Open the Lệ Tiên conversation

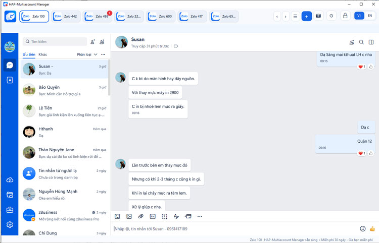click(x=64, y=111)
